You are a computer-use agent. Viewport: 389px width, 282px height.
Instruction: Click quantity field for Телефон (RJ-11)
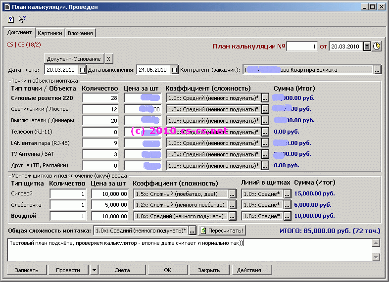pyautogui.click(x=100, y=132)
